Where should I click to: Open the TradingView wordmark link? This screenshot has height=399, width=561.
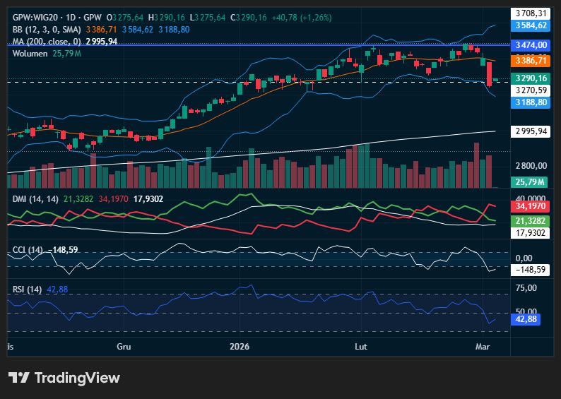(x=77, y=378)
